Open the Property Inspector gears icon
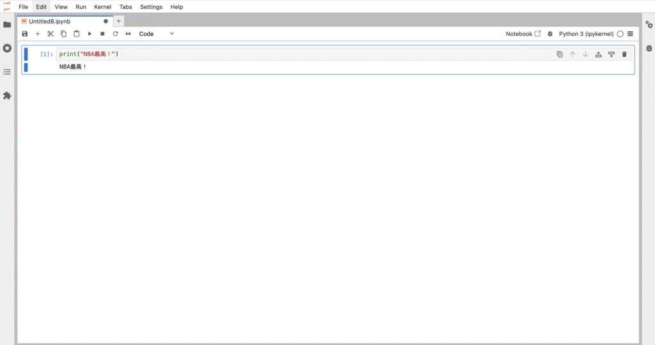 click(x=649, y=25)
